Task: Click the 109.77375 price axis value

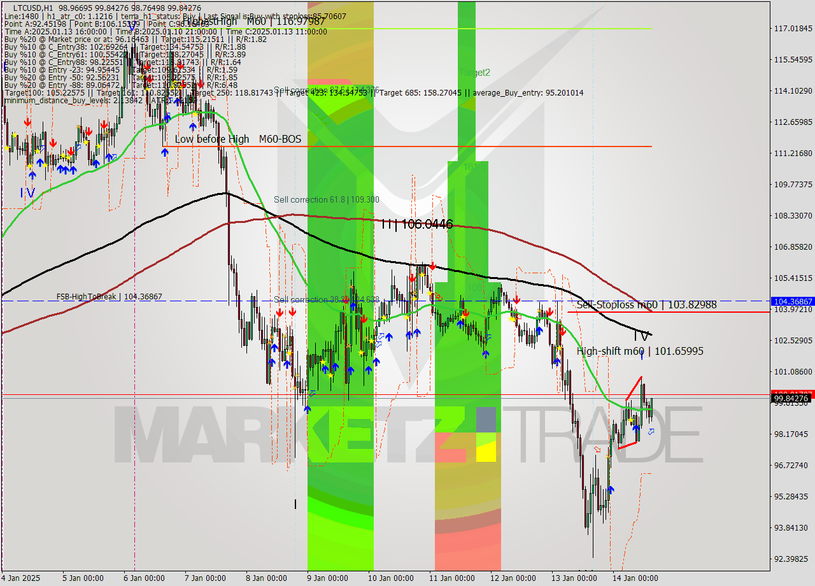Action: (x=793, y=184)
